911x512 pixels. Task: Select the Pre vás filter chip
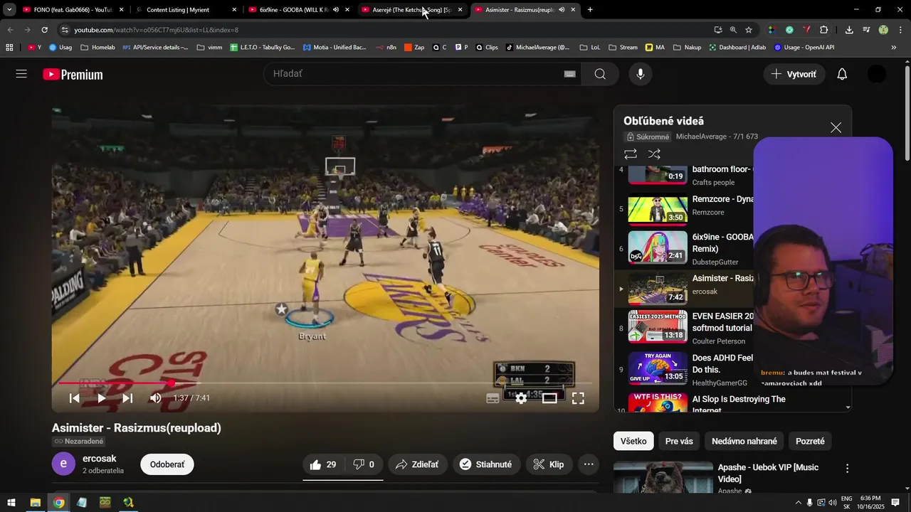coord(679,441)
